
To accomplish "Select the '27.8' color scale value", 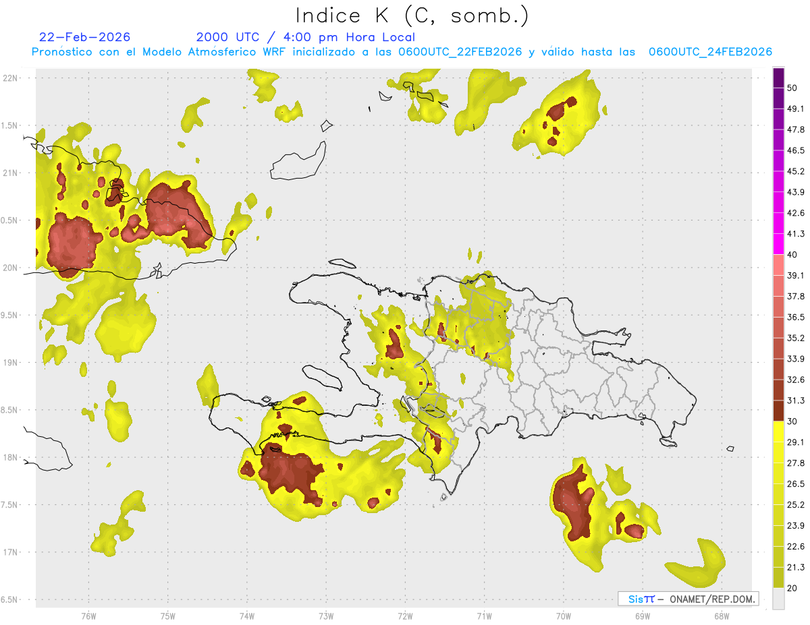I will (796, 463).
